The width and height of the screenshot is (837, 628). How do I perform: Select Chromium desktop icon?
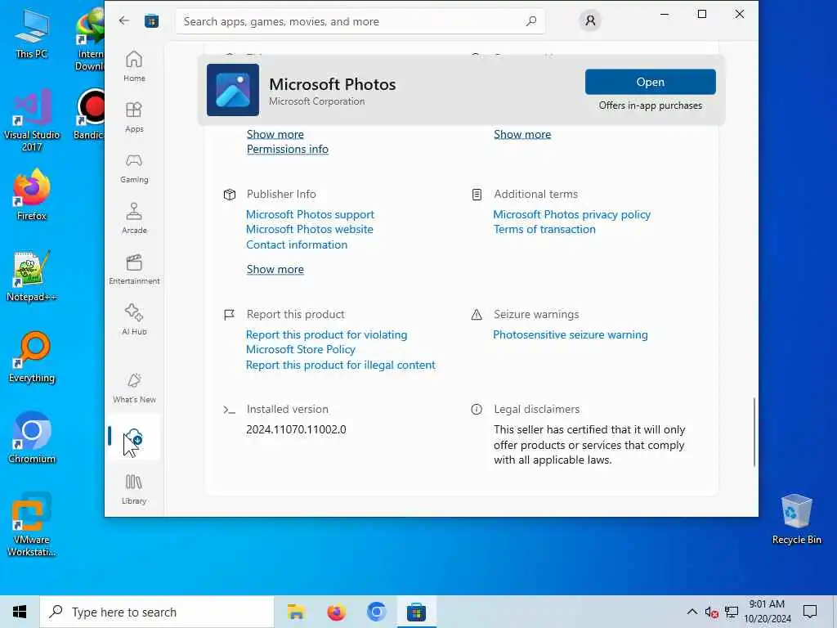pyautogui.click(x=32, y=438)
